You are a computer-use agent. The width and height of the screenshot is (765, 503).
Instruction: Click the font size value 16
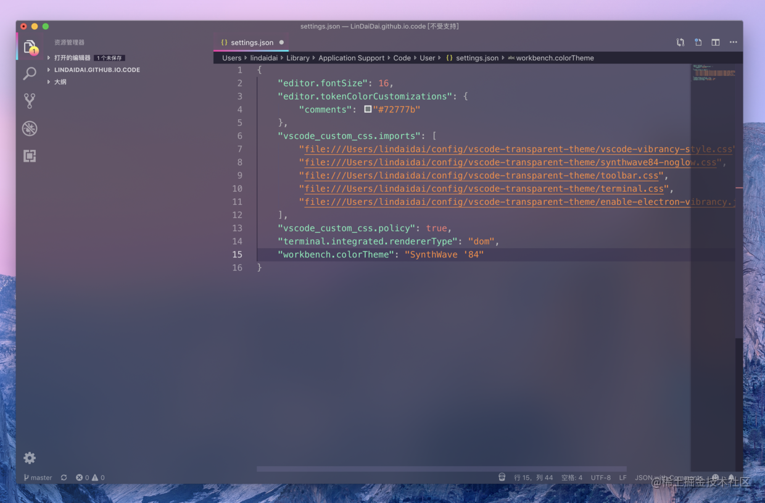tap(383, 83)
